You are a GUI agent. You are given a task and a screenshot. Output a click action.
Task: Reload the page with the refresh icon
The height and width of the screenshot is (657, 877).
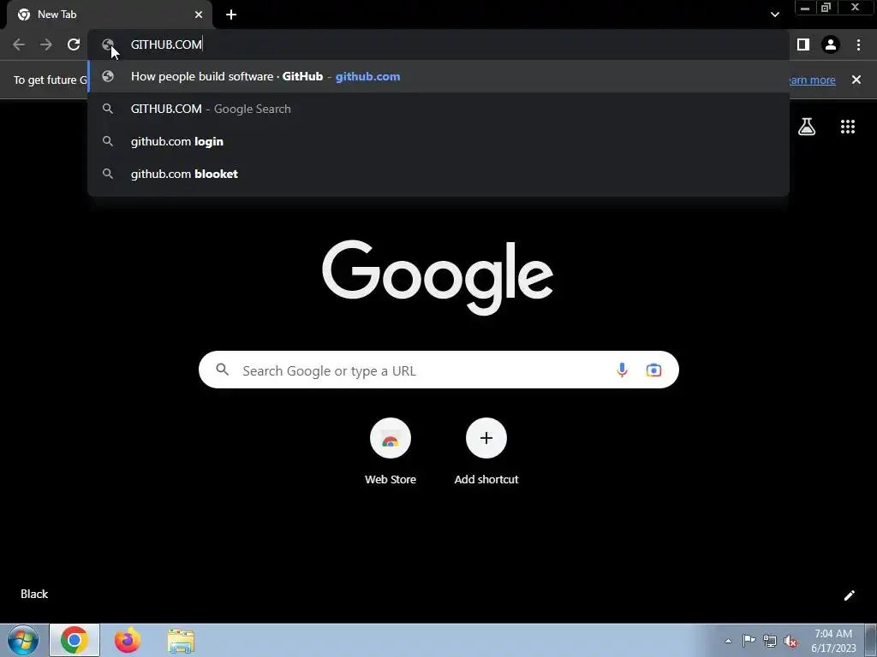pos(74,44)
